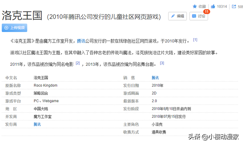Click the 开发商 field label
The width and height of the screenshot is (243, 144).
click(11, 117)
